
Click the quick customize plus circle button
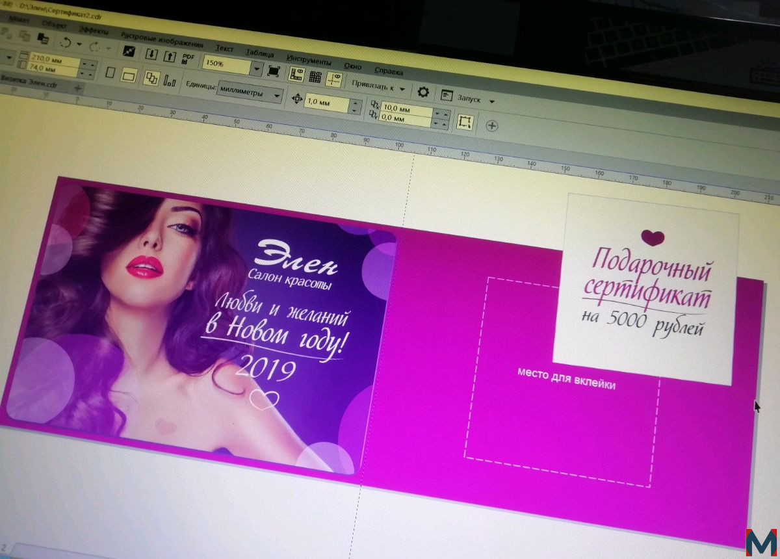491,125
